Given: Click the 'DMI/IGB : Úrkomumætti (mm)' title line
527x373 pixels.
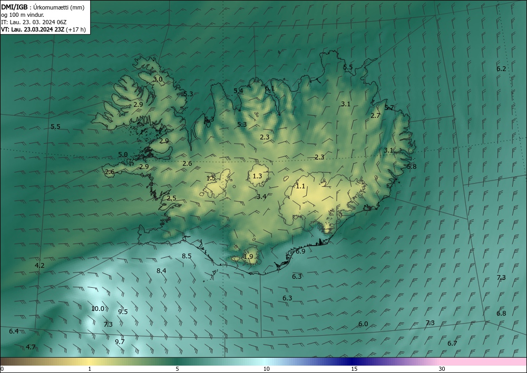Looking at the screenshot, I should point(43,7).
